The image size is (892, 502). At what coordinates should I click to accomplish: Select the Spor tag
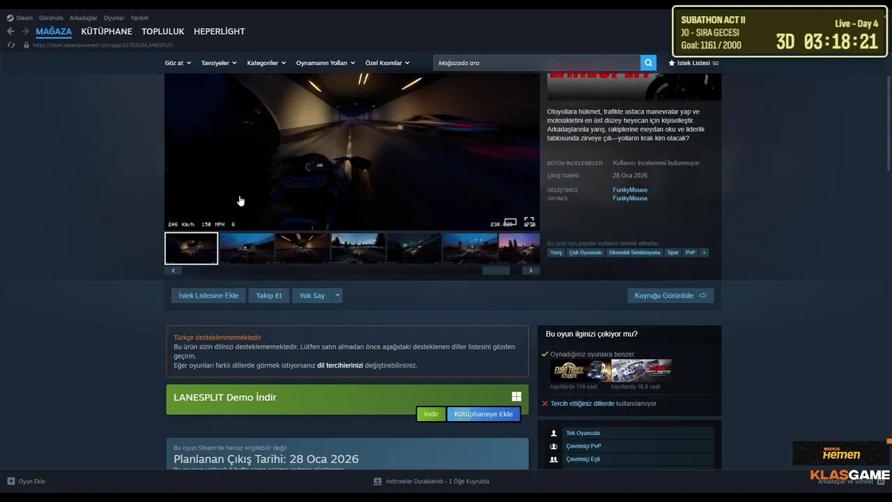(x=672, y=252)
